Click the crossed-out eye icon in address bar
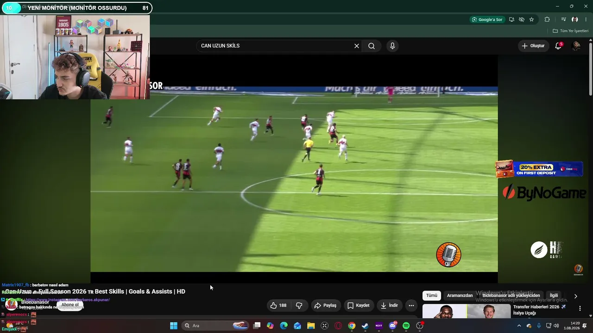 pos(522,19)
